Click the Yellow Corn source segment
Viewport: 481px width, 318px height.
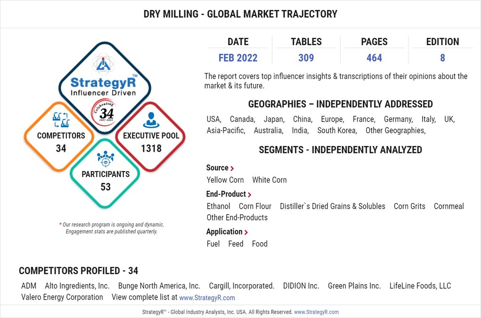(x=225, y=179)
